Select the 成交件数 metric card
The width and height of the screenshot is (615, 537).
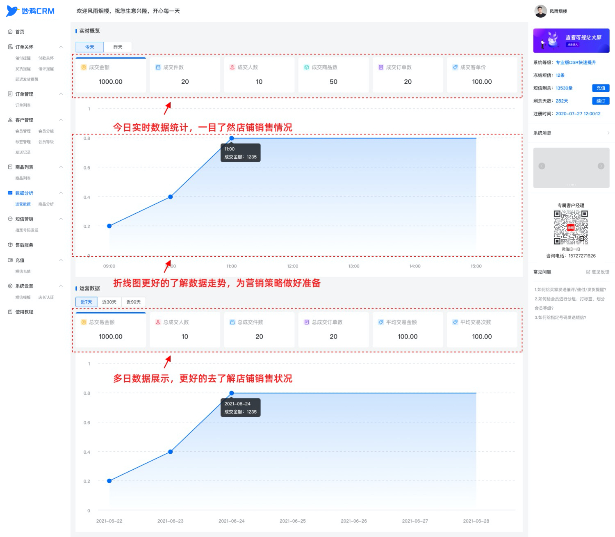[x=185, y=75]
